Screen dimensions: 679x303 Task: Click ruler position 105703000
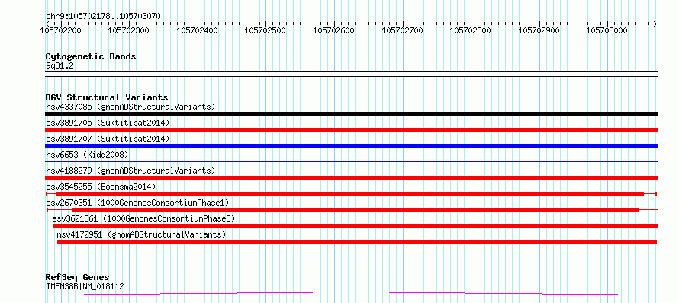pyautogui.click(x=607, y=30)
